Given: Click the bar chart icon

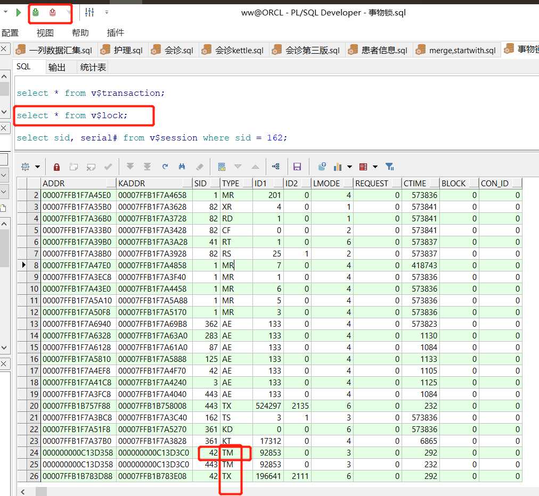Looking at the screenshot, I should (x=338, y=167).
